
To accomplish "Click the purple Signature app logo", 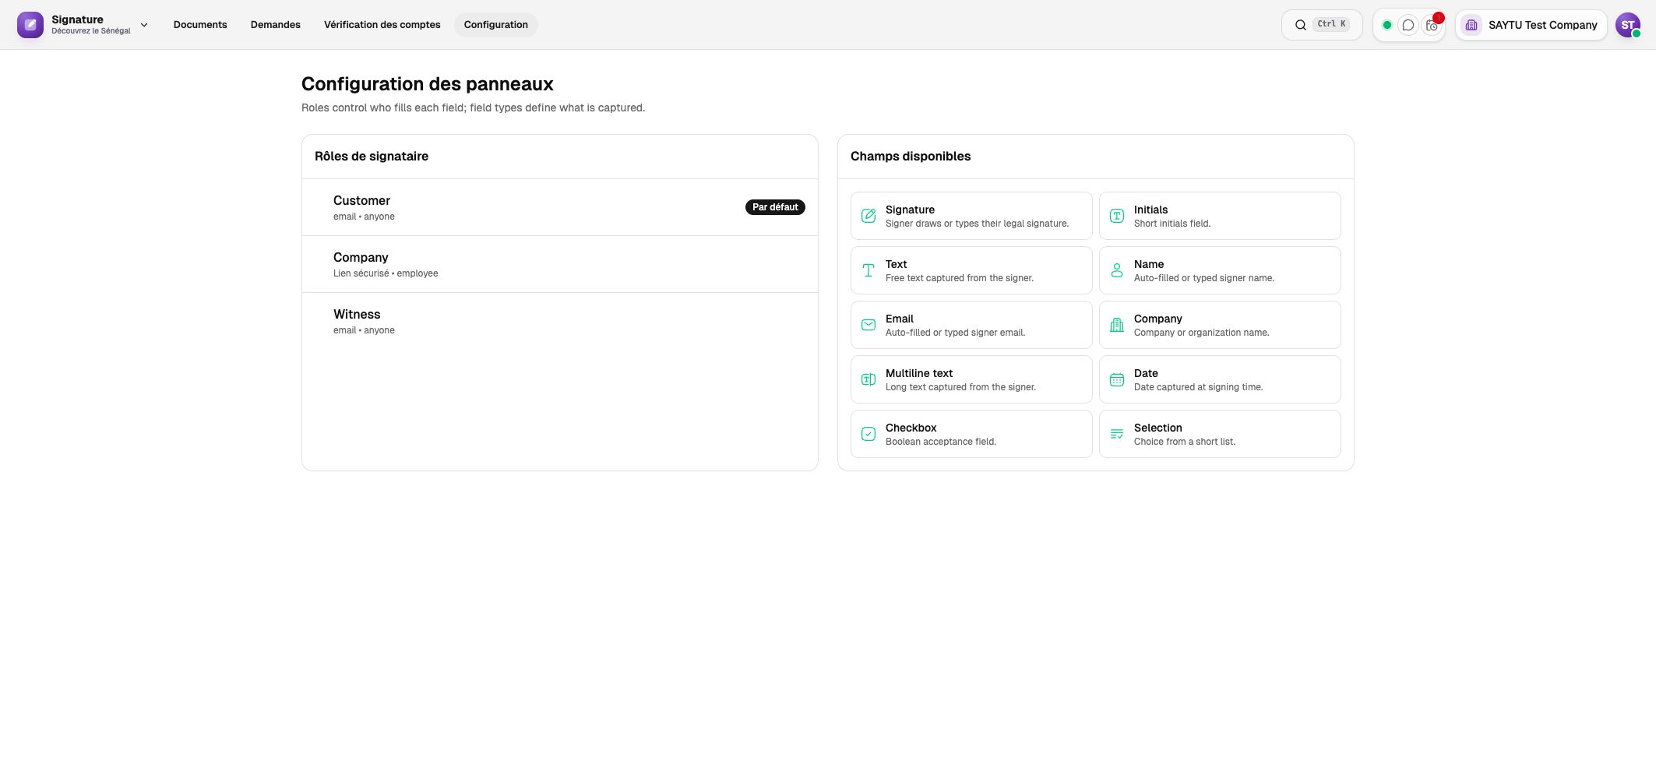I will [30, 25].
